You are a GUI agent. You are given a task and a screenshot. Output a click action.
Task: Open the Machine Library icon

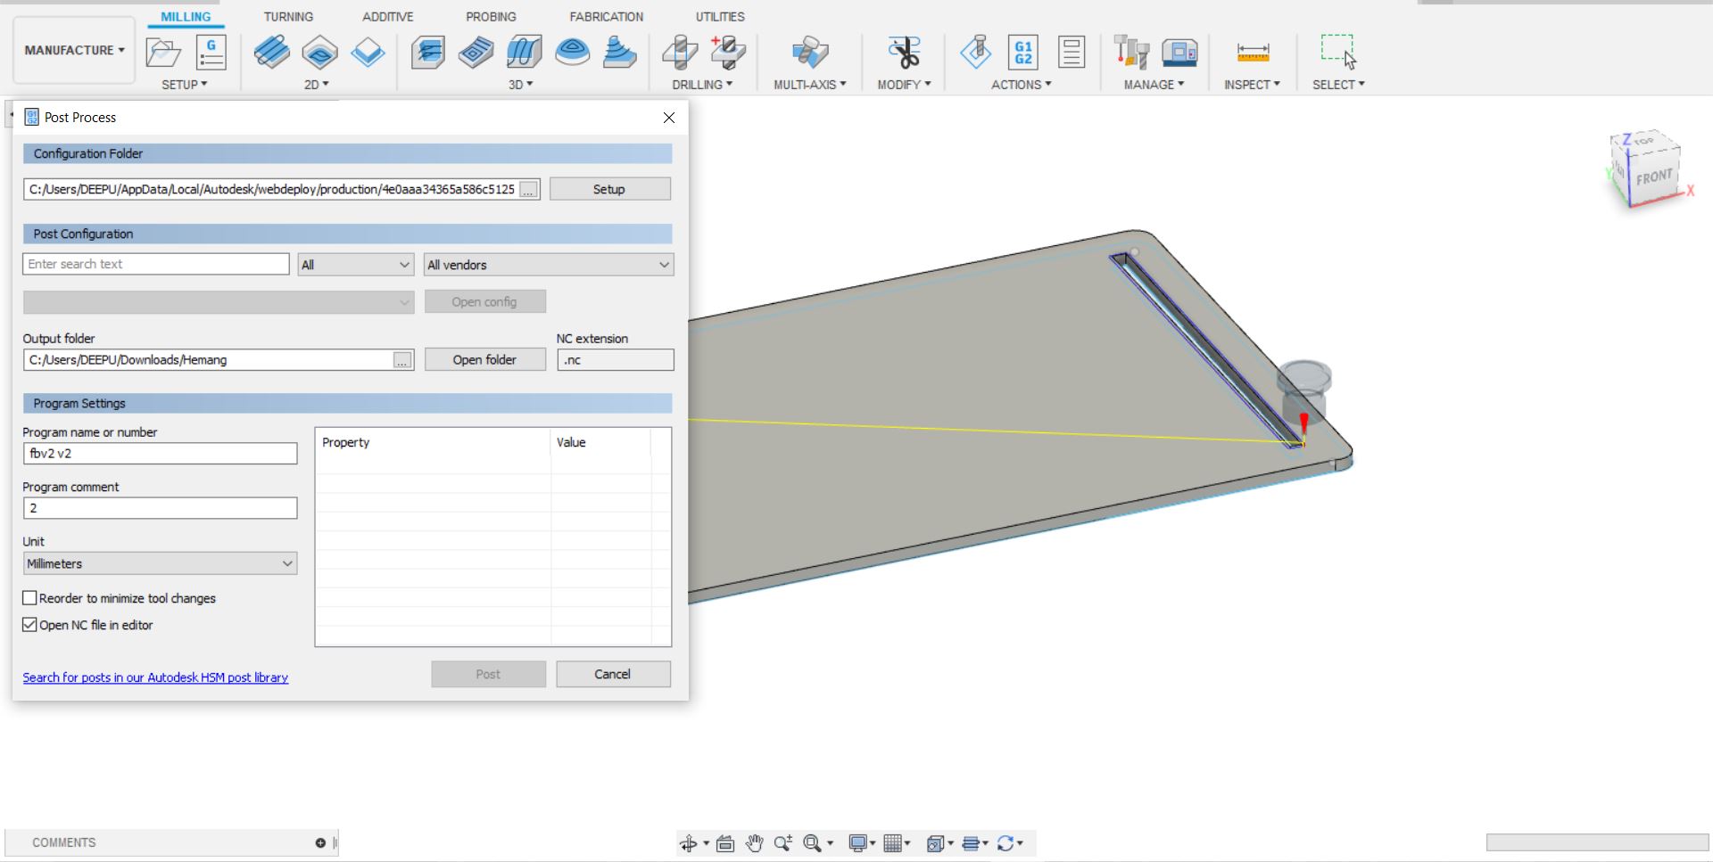pyautogui.click(x=1179, y=53)
